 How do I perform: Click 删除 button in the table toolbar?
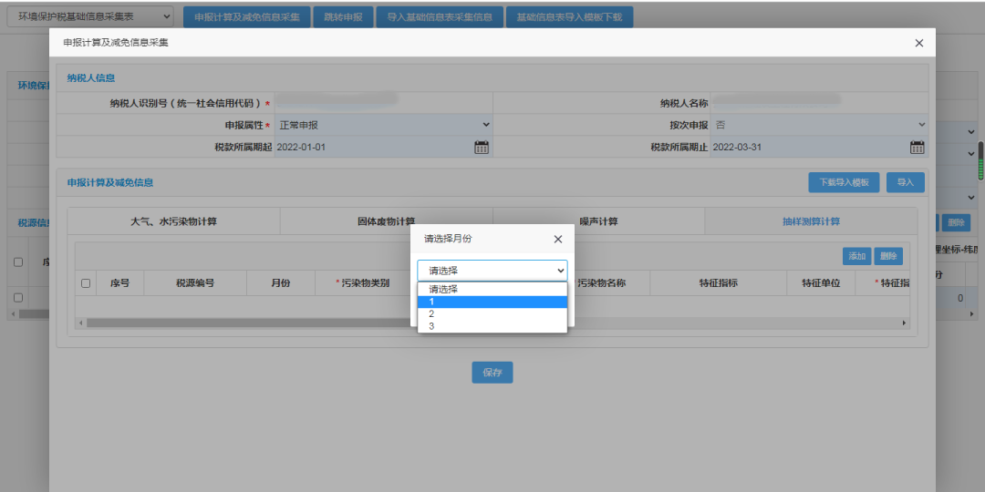coord(889,256)
